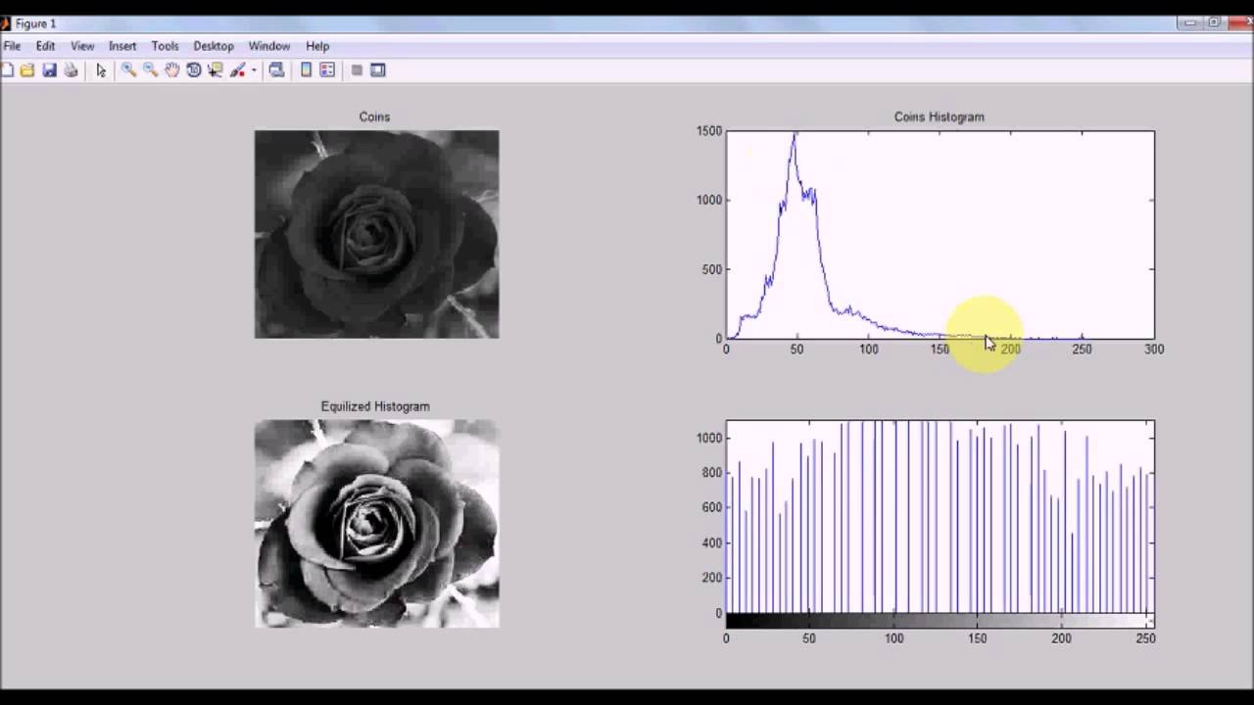Click the '300' x-axis label on the Coins Histogram

click(1154, 350)
